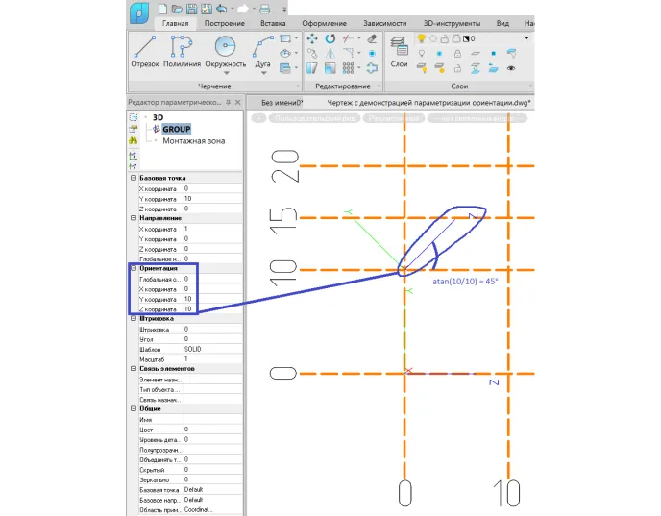
Task: Switch to the Без имени0 document tab
Action: tap(282, 103)
